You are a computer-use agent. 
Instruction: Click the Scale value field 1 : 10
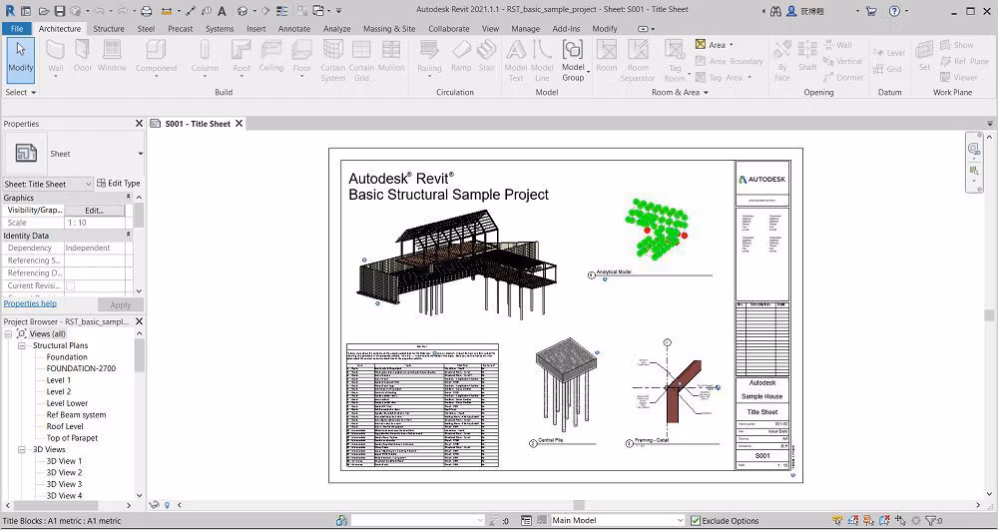(x=95, y=223)
